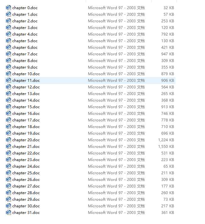Select the file name chapter 30.doc
The image size is (205, 224).
click(x=26, y=206)
